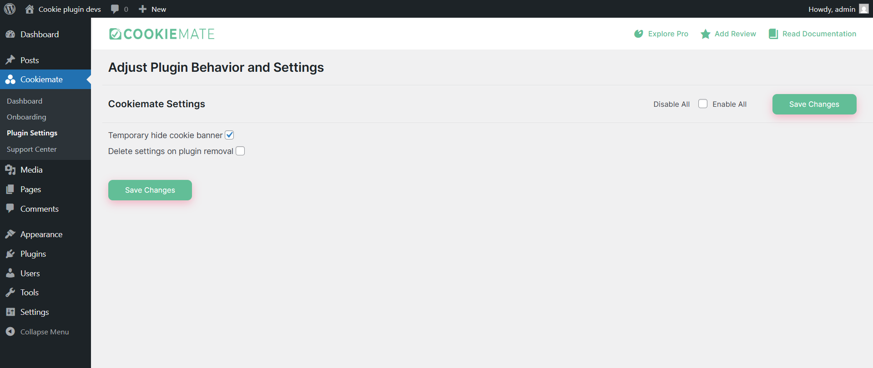Open the Onboarding submenu item
Image resolution: width=873 pixels, height=368 pixels.
click(x=26, y=117)
